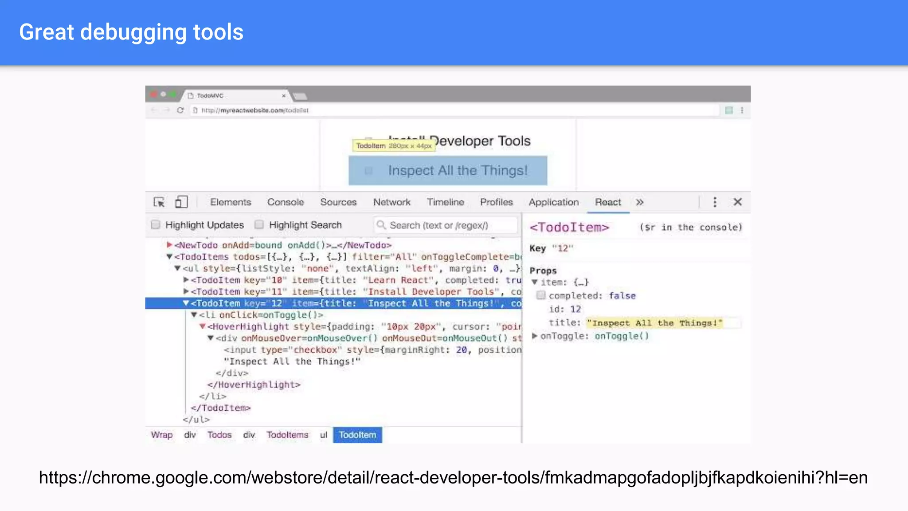Open the Sources tab

pos(338,202)
